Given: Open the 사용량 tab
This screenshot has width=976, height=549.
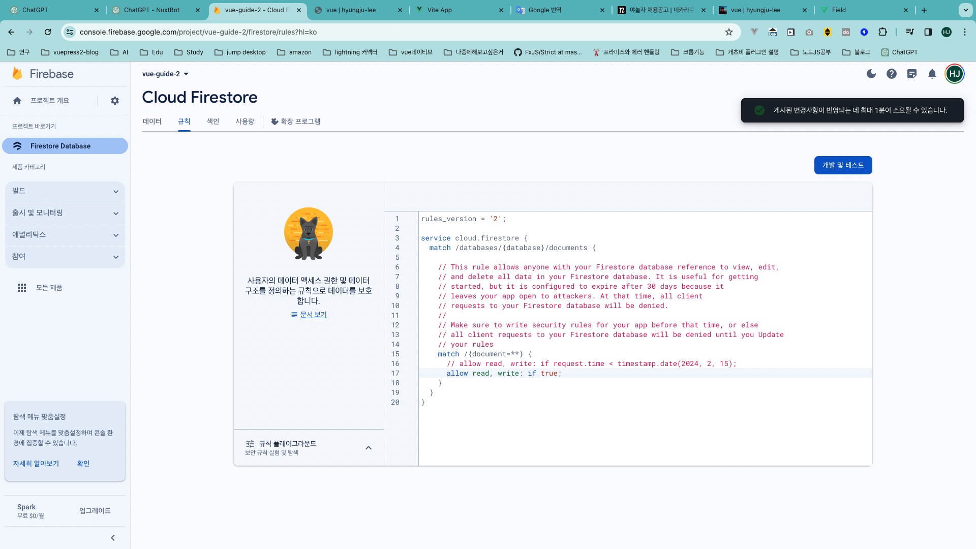Looking at the screenshot, I should (245, 121).
